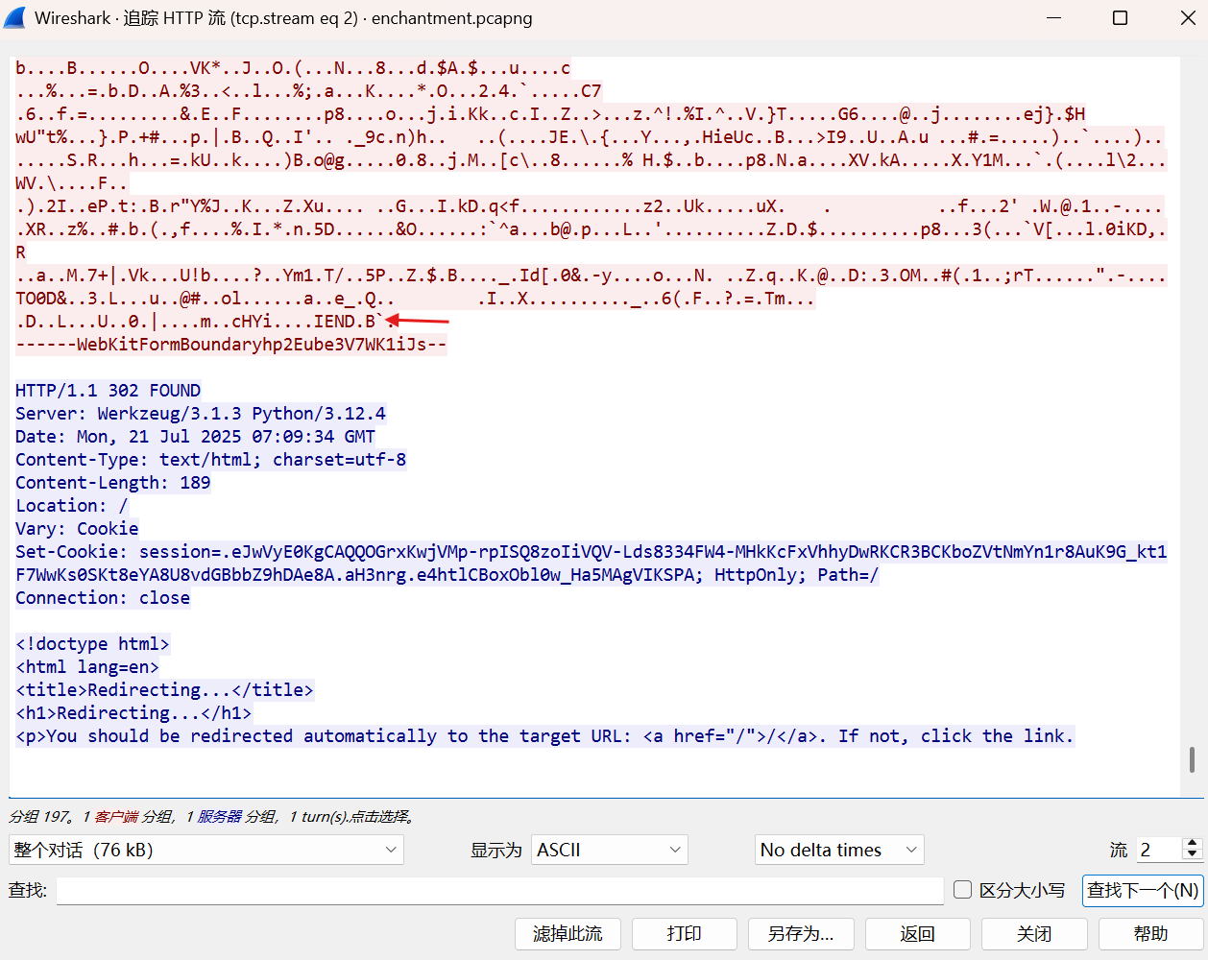
Task: Click the Wireshark shark fin icon
Action: 14,18
